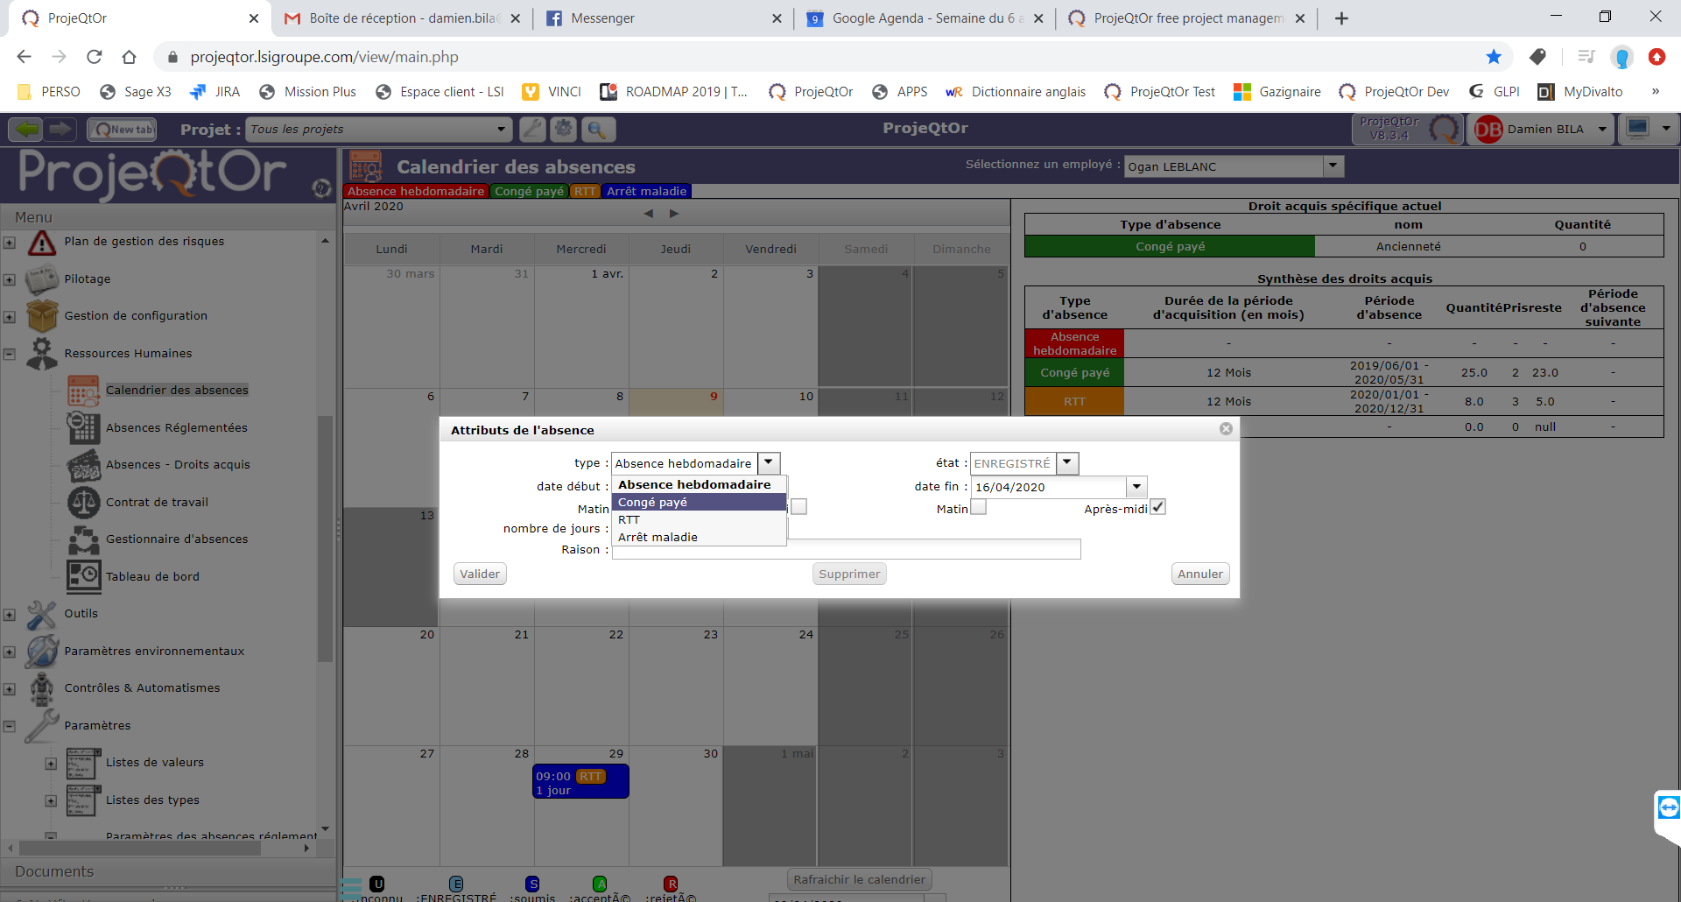The width and height of the screenshot is (1681, 902).
Task: Click the Plan de gestion des risques warning icon
Action: [41, 243]
